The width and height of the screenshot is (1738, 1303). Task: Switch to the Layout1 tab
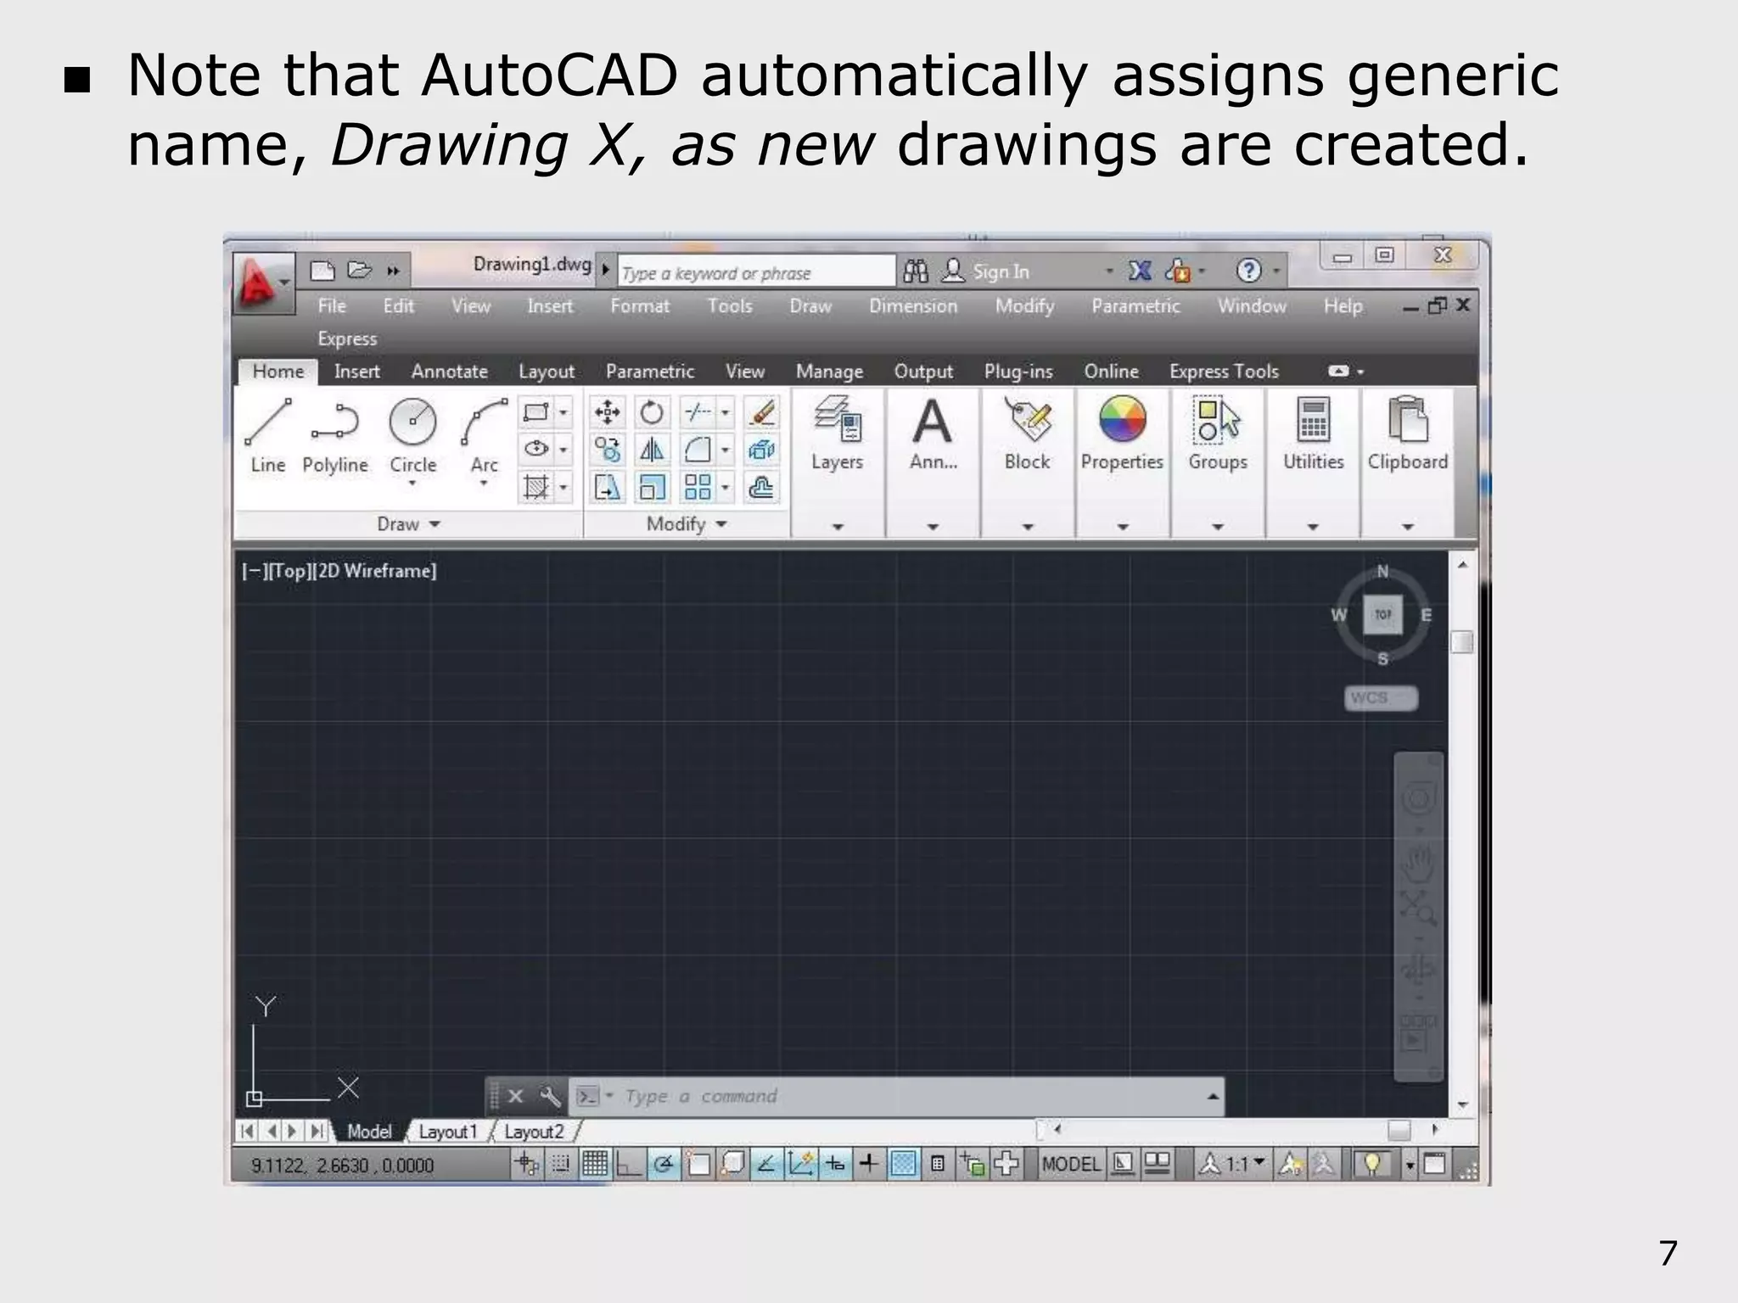(x=448, y=1132)
